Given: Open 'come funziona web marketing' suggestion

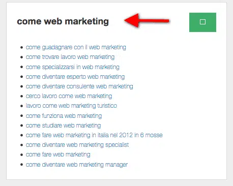Looking at the screenshot, I should pos(64,116).
